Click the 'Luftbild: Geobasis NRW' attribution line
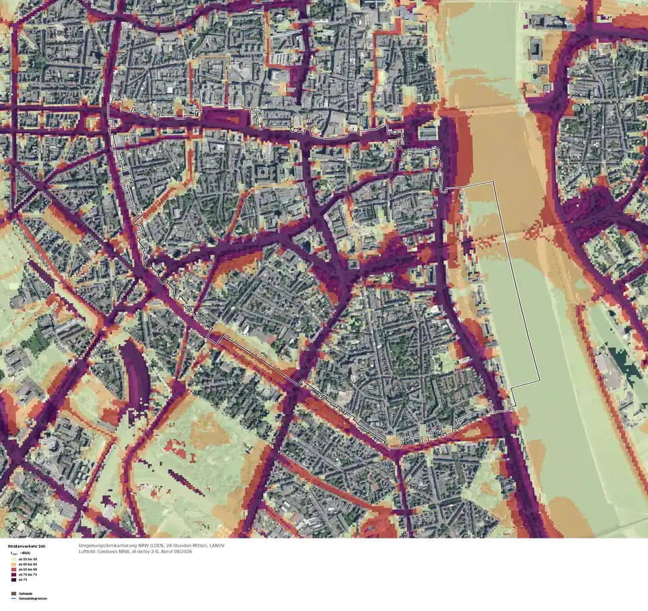The height and width of the screenshot is (611, 648). point(135,551)
